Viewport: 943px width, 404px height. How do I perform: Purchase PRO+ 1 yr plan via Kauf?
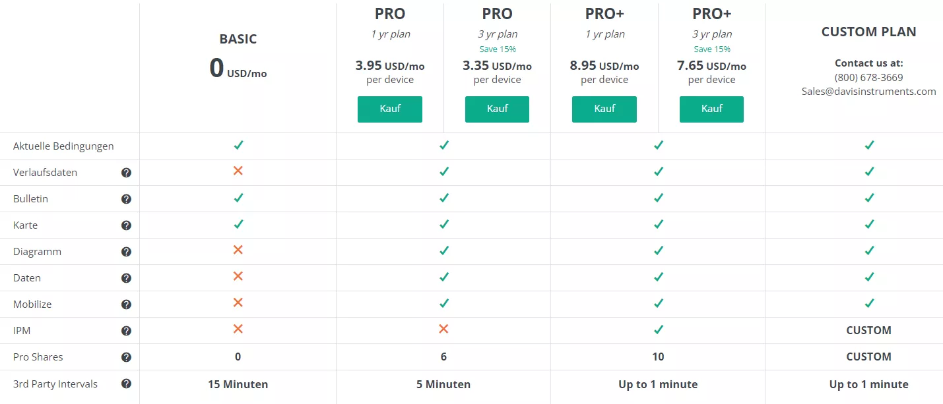[x=604, y=109]
